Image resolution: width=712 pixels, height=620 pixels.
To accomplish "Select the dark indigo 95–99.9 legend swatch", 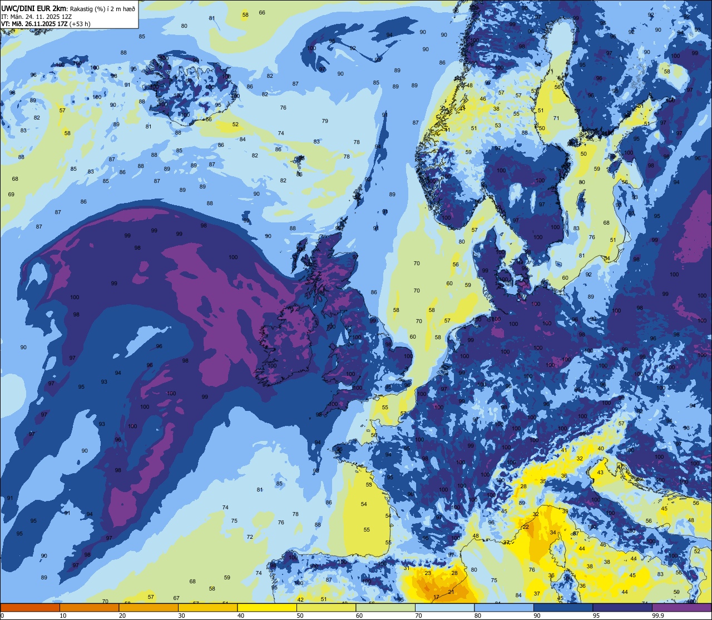I will point(622,608).
